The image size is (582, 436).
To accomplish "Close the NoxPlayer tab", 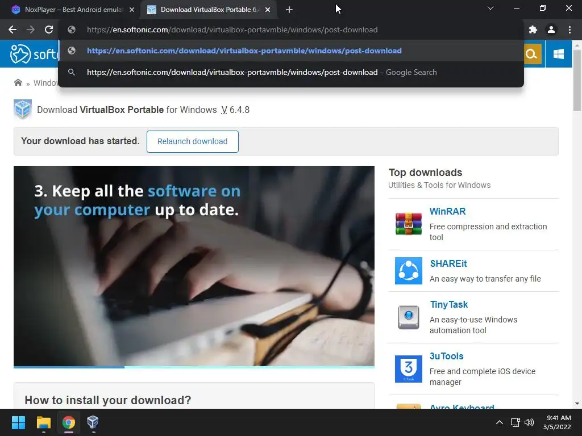I will click(132, 10).
